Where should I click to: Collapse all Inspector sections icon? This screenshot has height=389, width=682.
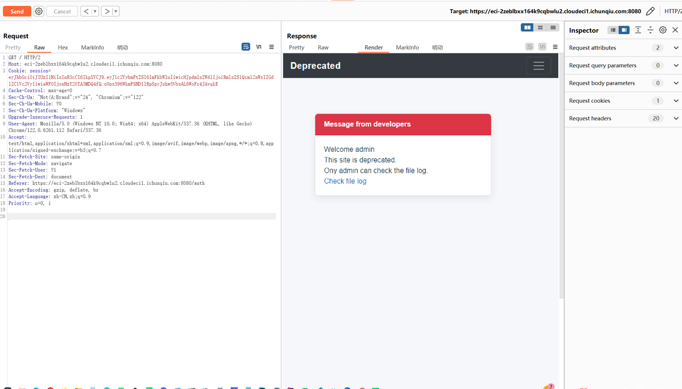point(651,30)
